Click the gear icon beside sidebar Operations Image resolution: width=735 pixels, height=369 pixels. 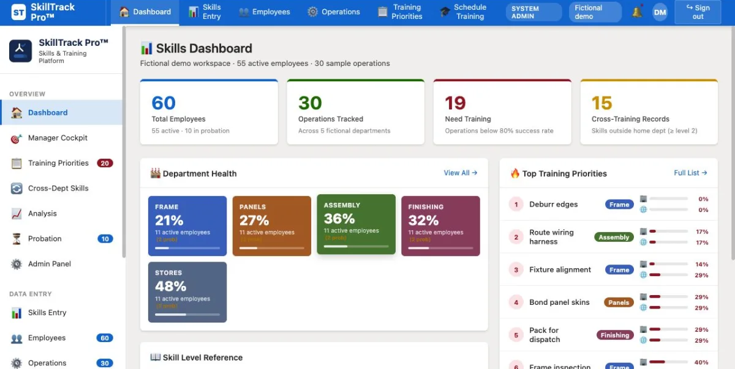(17, 363)
